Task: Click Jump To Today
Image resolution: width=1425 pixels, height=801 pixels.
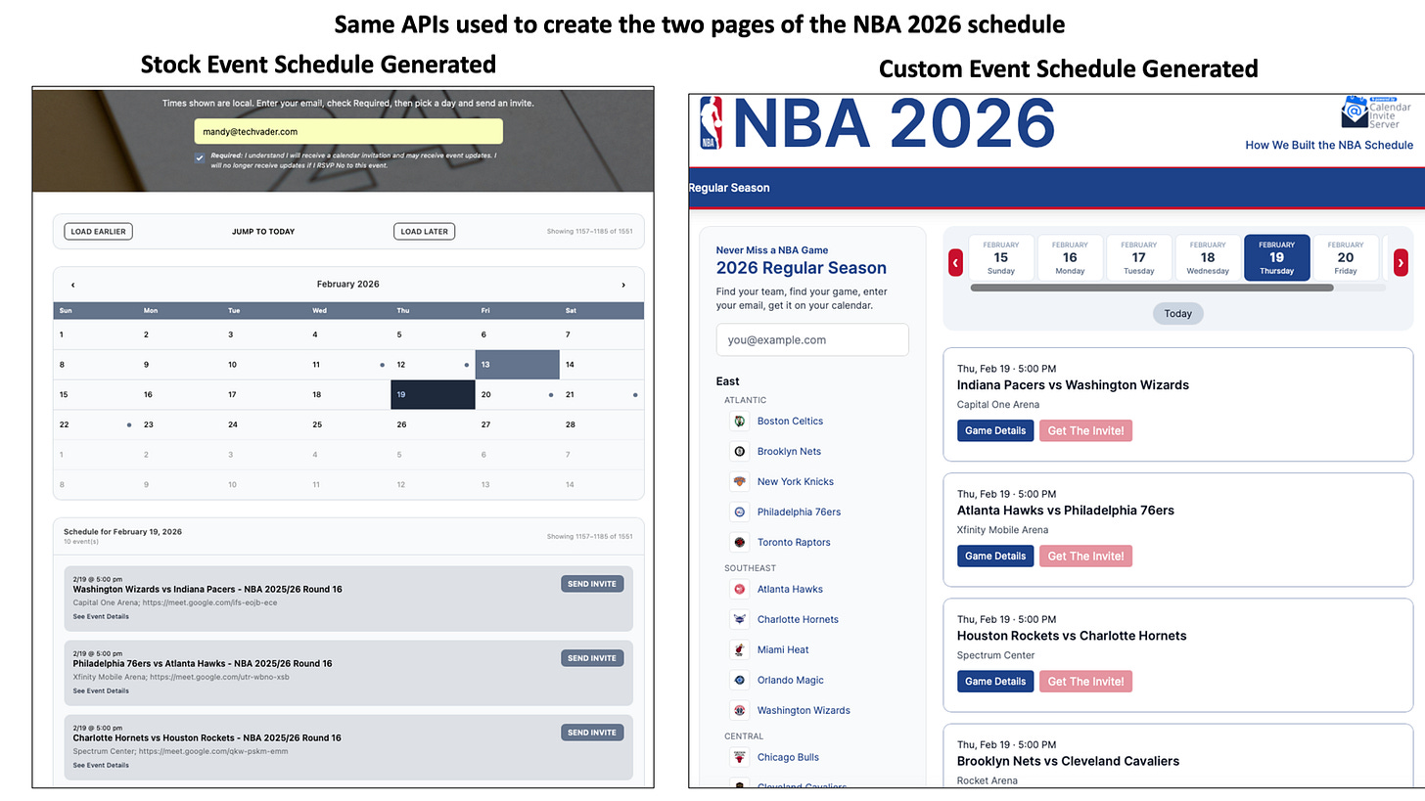Action: (263, 232)
